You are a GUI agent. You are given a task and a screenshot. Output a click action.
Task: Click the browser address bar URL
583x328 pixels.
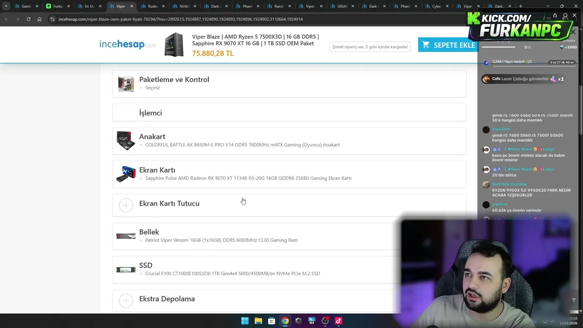[x=181, y=19]
